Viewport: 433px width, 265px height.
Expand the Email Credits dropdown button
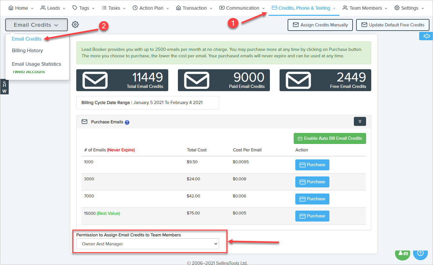point(36,25)
